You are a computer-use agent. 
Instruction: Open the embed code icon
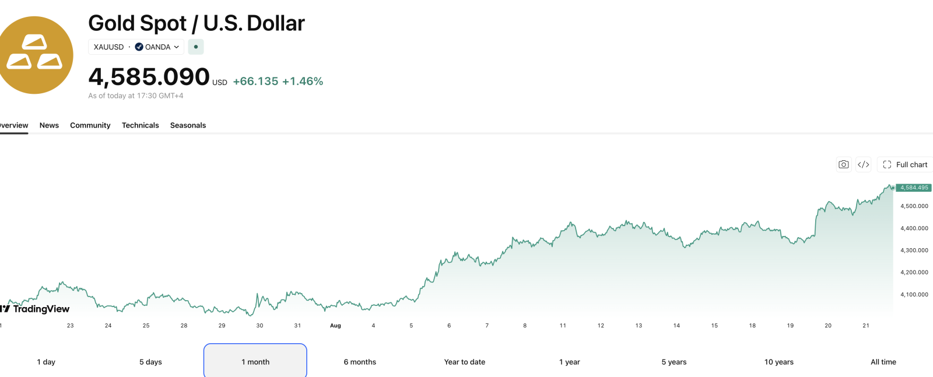pos(864,165)
